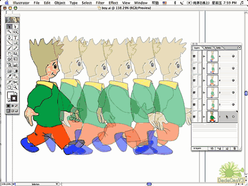Select the Mesh tool
248x186 pixels.
point(9,71)
